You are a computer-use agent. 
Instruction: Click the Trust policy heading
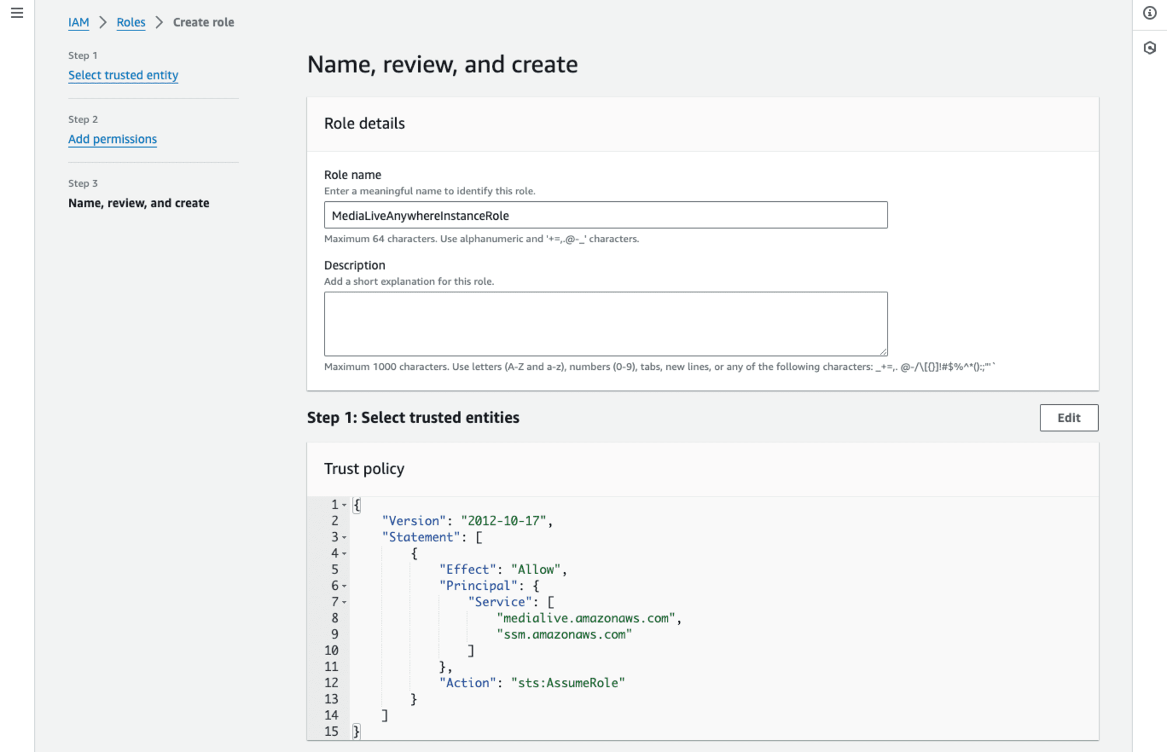click(x=364, y=469)
